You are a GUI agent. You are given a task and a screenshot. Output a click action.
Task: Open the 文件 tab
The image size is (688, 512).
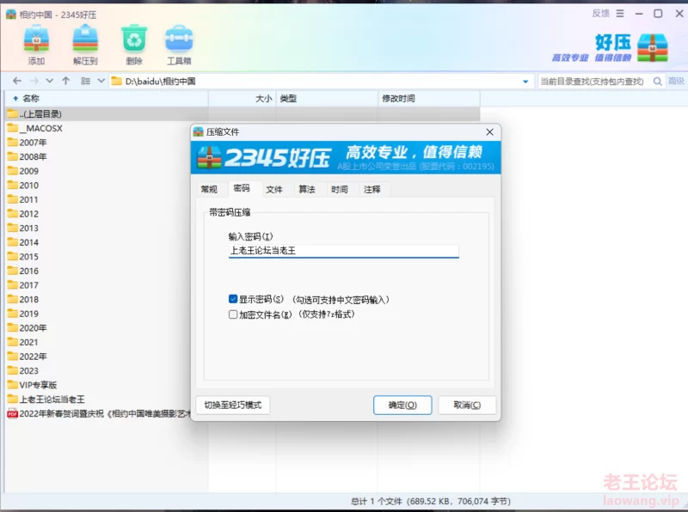point(274,189)
